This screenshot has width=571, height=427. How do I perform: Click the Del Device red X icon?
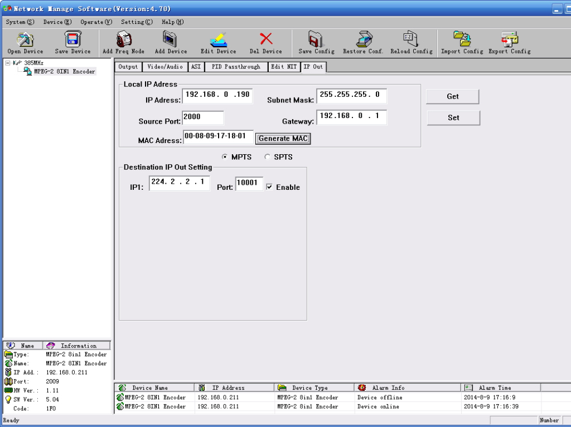tap(266, 39)
